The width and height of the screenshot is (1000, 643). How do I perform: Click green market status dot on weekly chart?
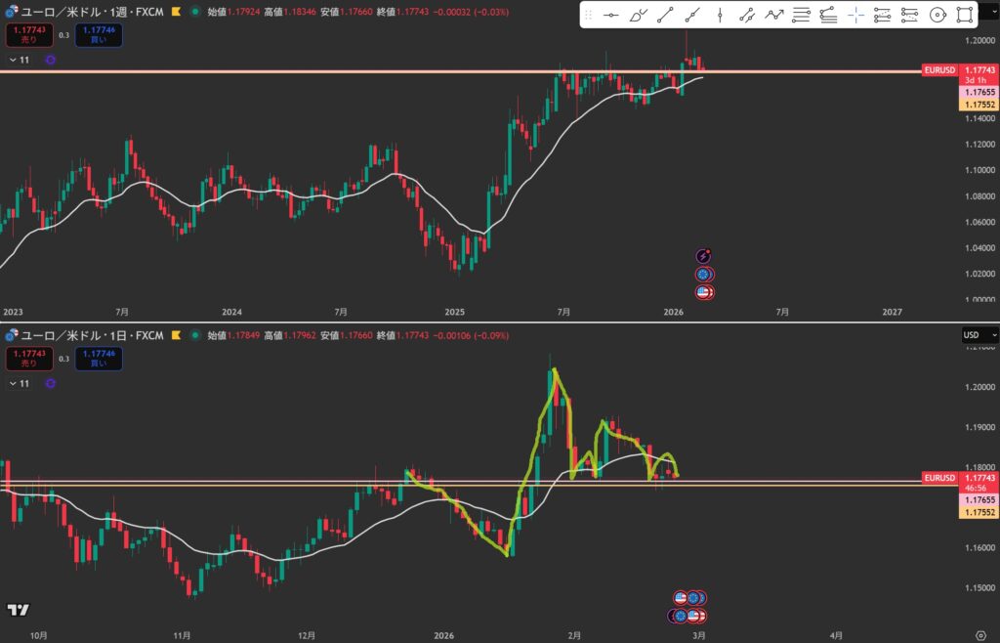(196, 12)
